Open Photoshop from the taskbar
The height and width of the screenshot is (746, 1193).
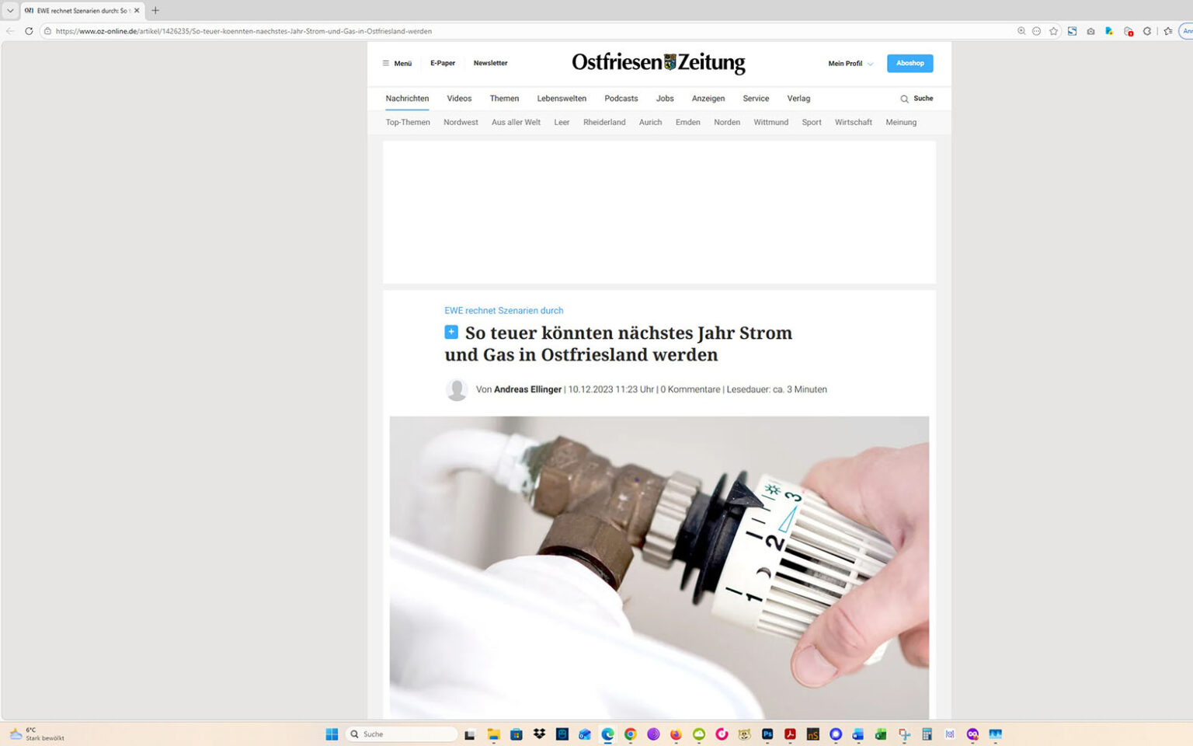tap(767, 734)
